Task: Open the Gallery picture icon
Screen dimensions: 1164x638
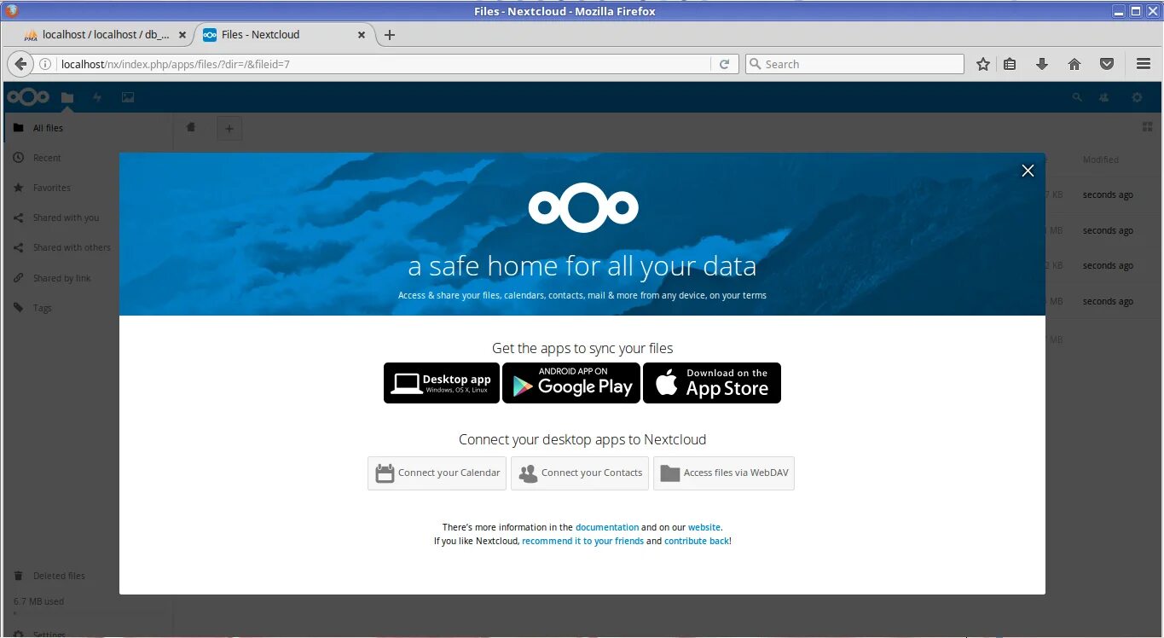Action: tap(128, 98)
